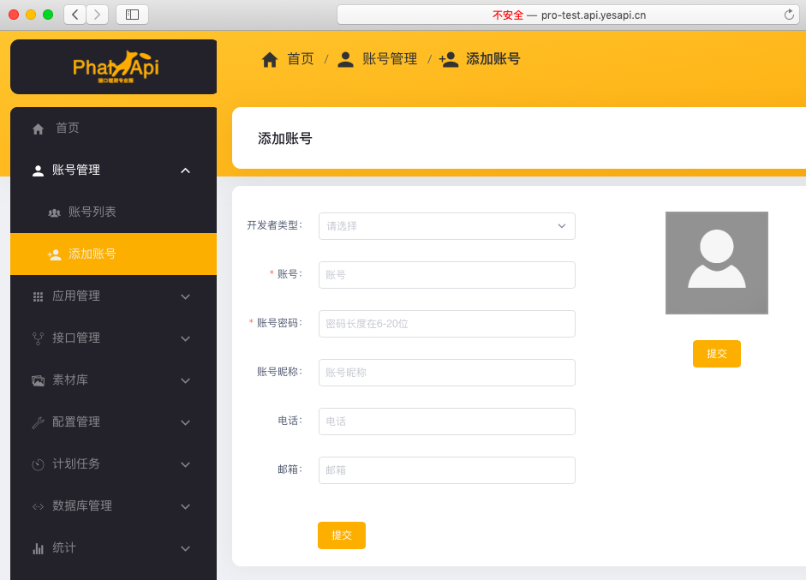This screenshot has height=580, width=806.
Task: Click the 配置管理 wrench icon
Action: pos(38,422)
